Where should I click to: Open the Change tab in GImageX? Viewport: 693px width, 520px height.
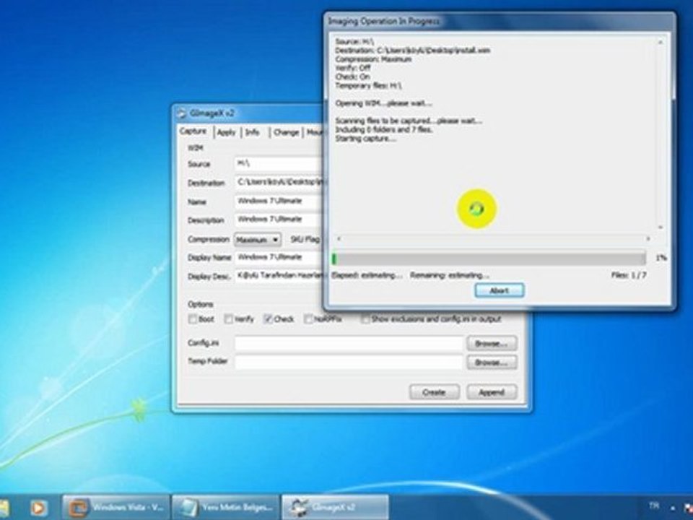[286, 132]
